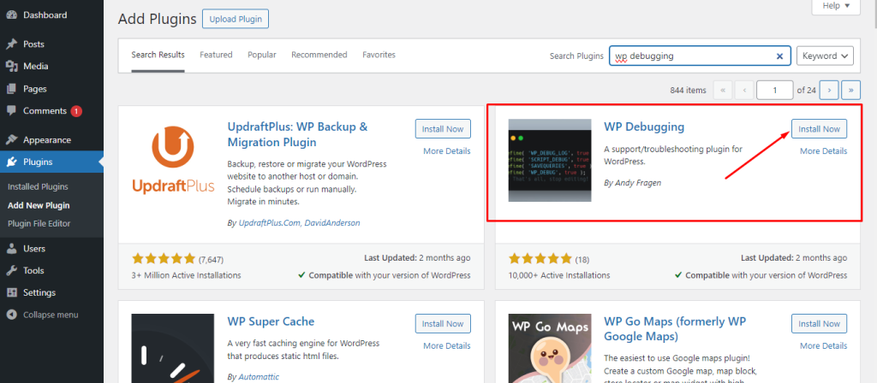
Task: Switch to the Favorites tab
Action: click(379, 55)
